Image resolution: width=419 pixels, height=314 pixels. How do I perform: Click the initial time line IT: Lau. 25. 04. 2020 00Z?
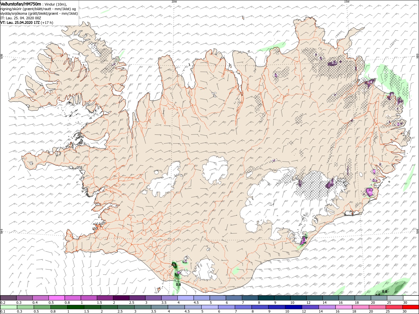pyautogui.click(x=21, y=18)
